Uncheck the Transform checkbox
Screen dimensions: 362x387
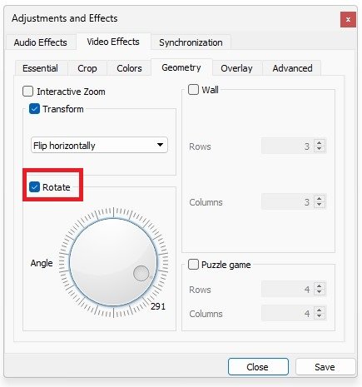tap(34, 109)
